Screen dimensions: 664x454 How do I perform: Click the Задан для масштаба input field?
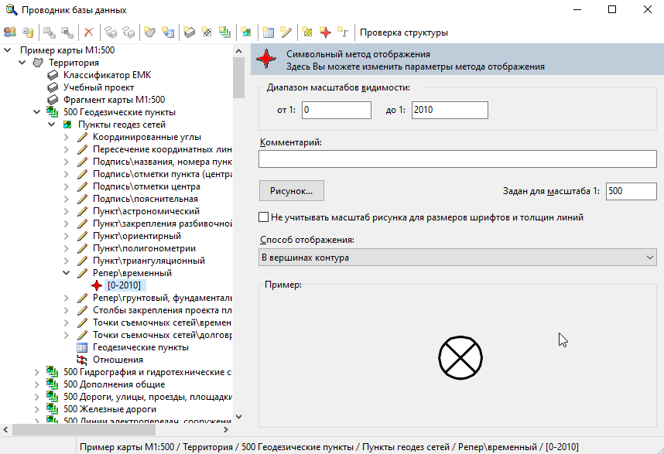point(631,191)
